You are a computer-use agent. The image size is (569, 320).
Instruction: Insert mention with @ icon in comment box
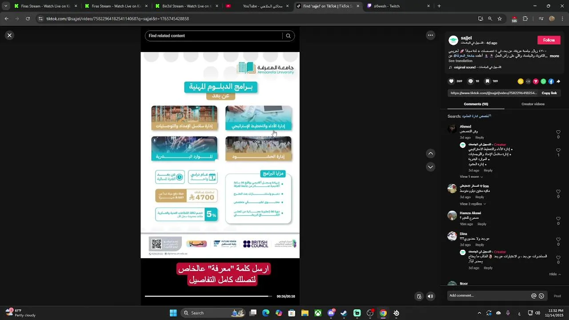[534, 296]
